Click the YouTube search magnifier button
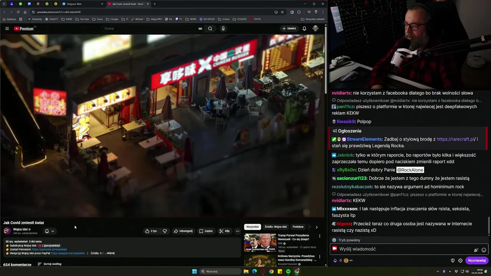 click(210, 28)
